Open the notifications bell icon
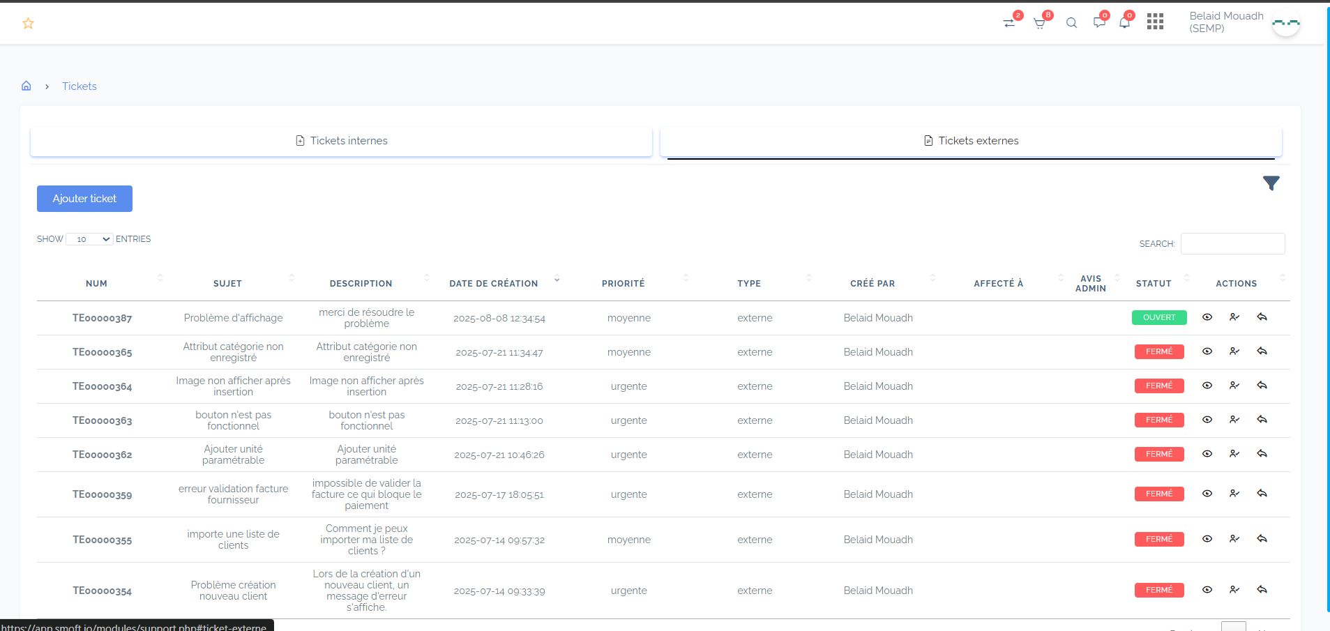Viewport: 1330px width, 631px height. 1124,23
